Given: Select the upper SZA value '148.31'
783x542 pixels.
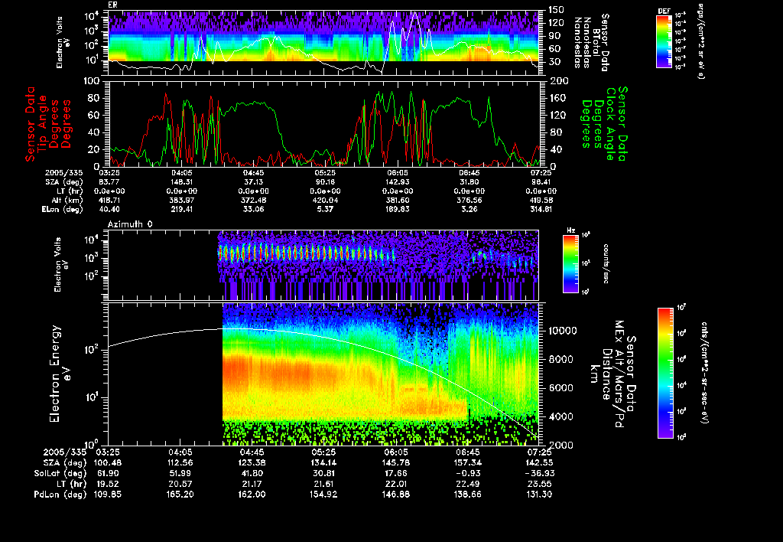Looking at the screenshot, I should [182, 182].
